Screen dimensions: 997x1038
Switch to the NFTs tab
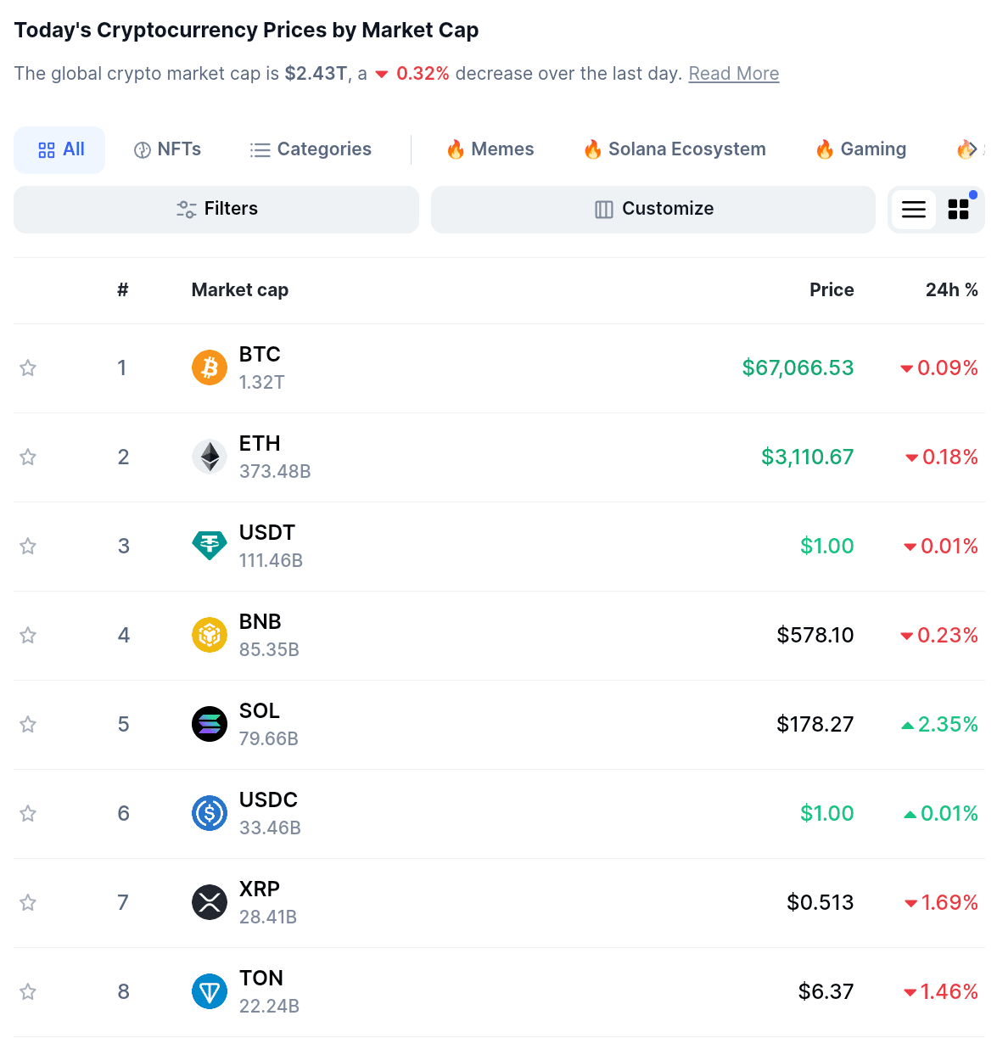168,149
